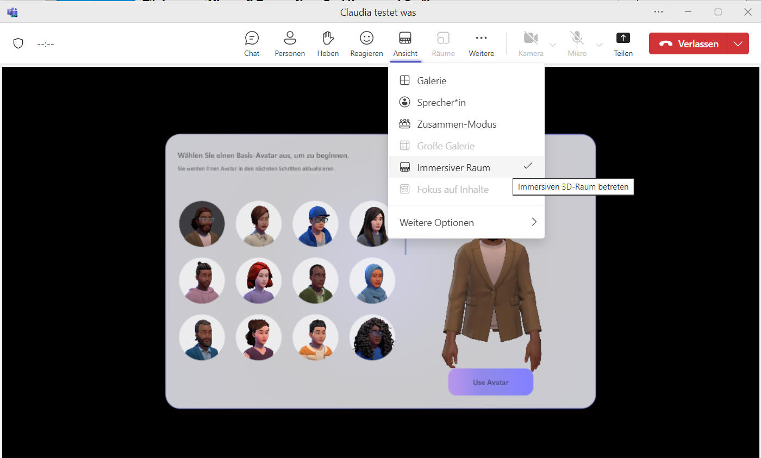Click the Ansicht view icon
This screenshot has width=761, height=458.
[405, 38]
